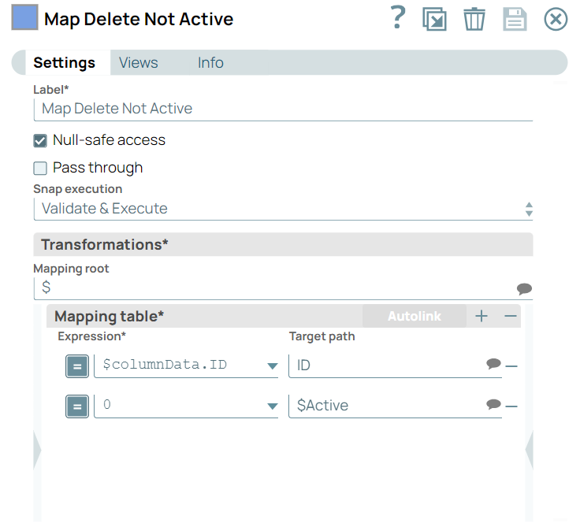Click the blue snap color square
Image resolution: width=580 pixels, height=527 pixels.
(24, 18)
